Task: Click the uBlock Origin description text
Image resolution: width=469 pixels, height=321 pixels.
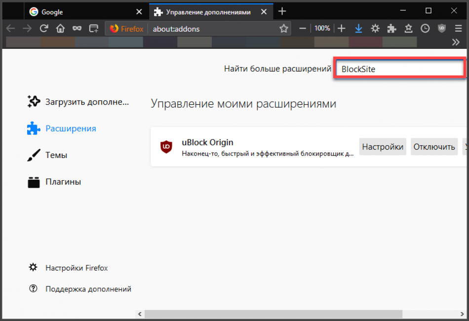Action: 268,154
